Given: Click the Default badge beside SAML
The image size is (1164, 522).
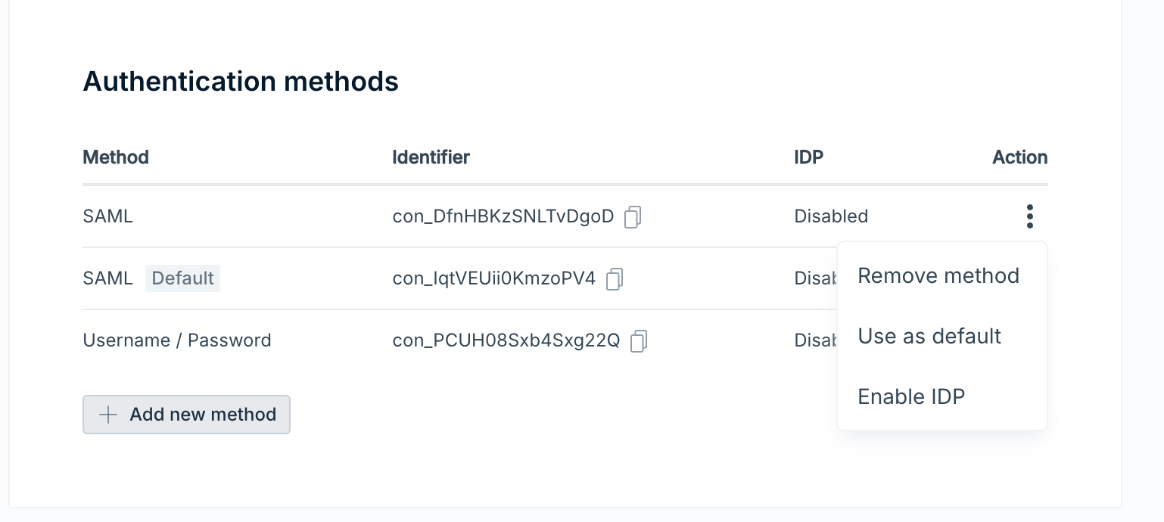Looking at the screenshot, I should tap(182, 278).
